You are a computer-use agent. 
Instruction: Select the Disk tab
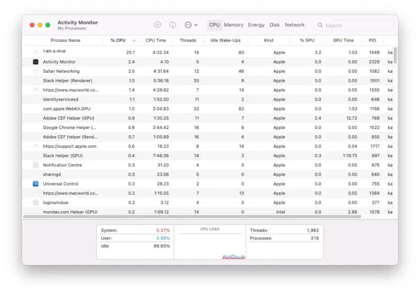click(x=275, y=25)
